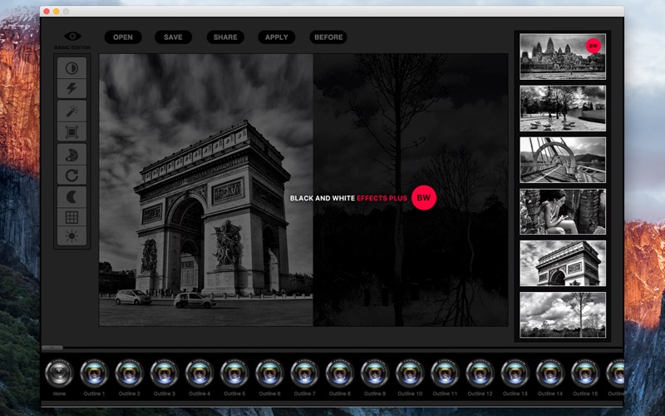Select the cloudy sky tree thumbnail
665x416 pixels.
click(x=563, y=315)
